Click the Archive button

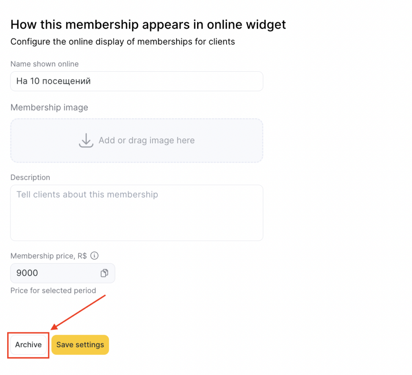click(29, 345)
